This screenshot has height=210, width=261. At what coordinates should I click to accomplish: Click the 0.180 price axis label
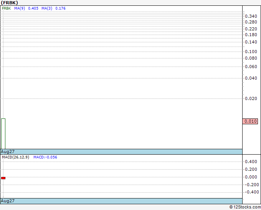pos(251,35)
